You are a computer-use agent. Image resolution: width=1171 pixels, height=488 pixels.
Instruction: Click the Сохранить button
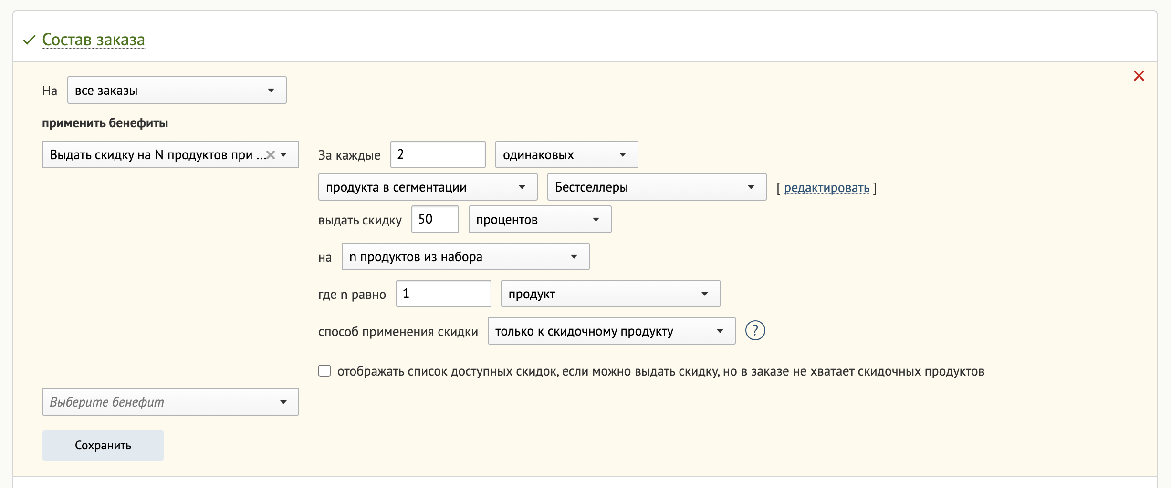(x=103, y=445)
